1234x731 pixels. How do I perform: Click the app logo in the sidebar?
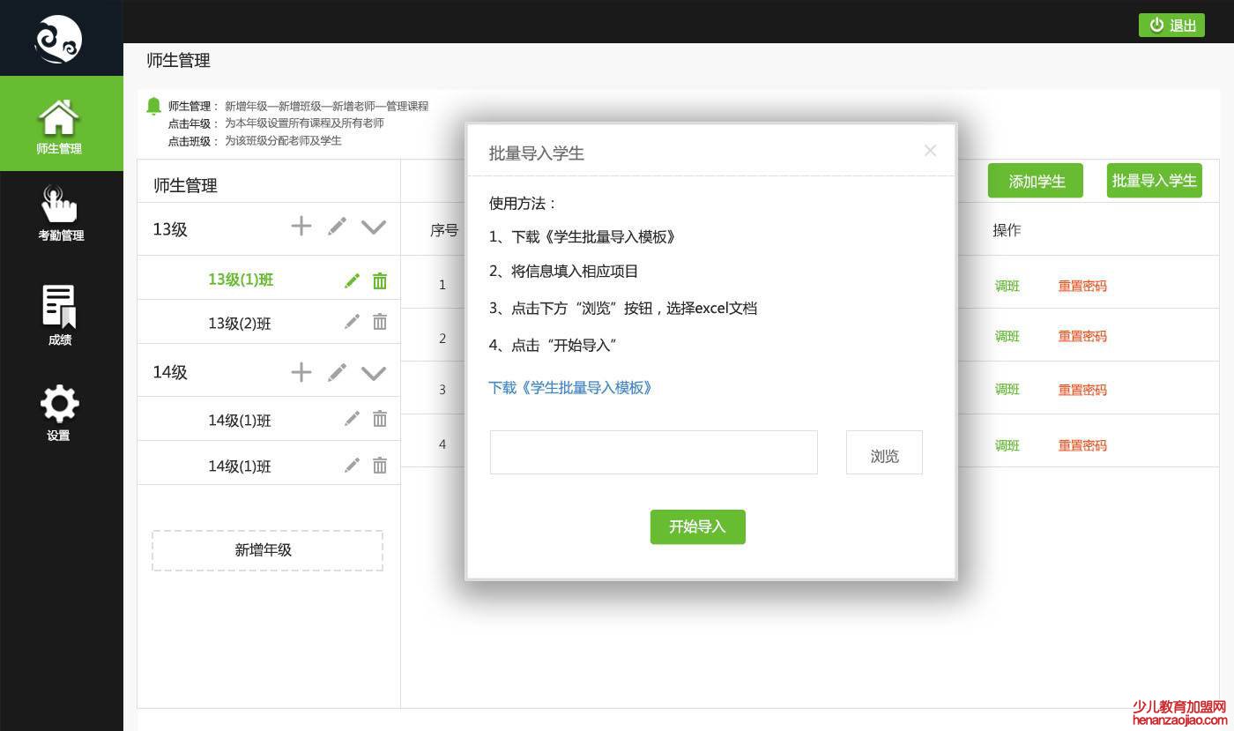click(58, 40)
